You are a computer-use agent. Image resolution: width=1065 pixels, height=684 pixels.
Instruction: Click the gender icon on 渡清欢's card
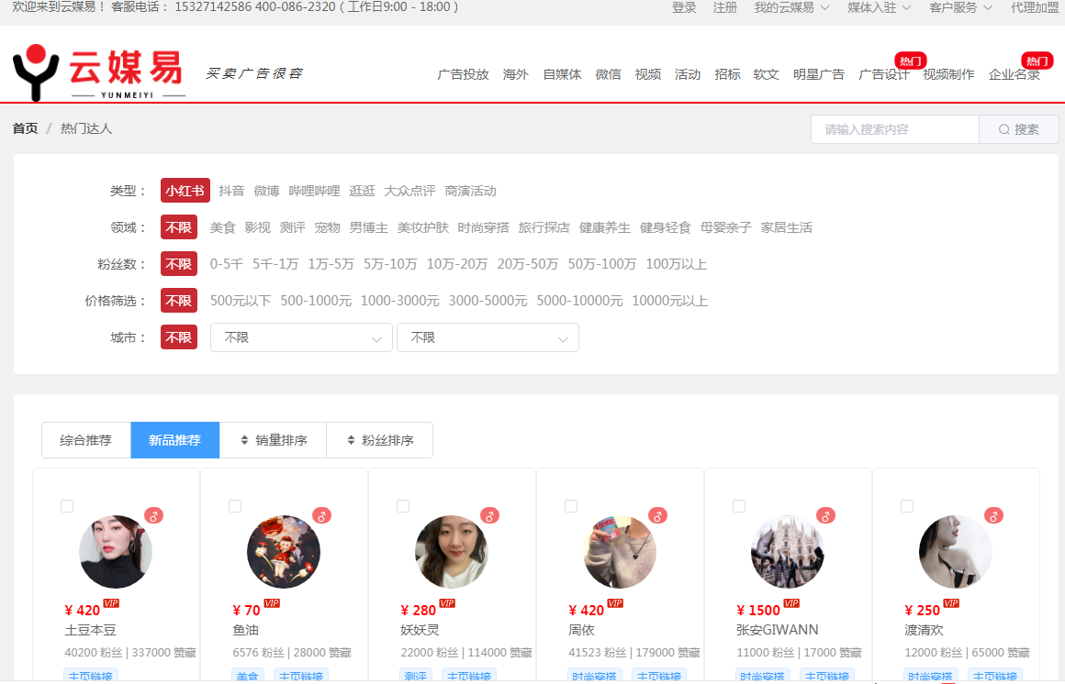coord(993,515)
